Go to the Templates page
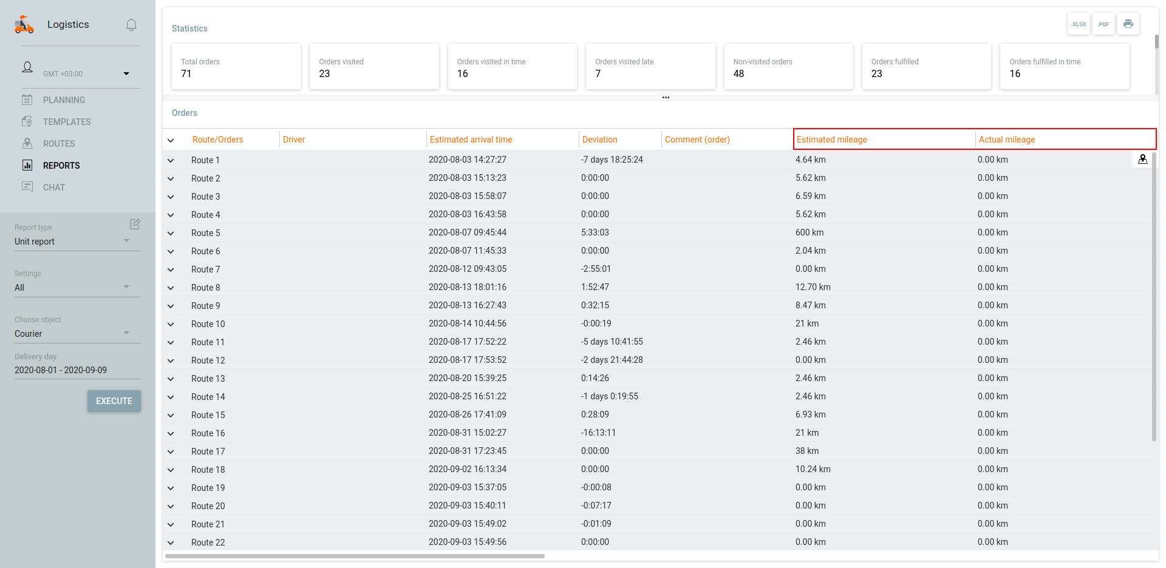This screenshot has height=568, width=1166. [x=67, y=122]
